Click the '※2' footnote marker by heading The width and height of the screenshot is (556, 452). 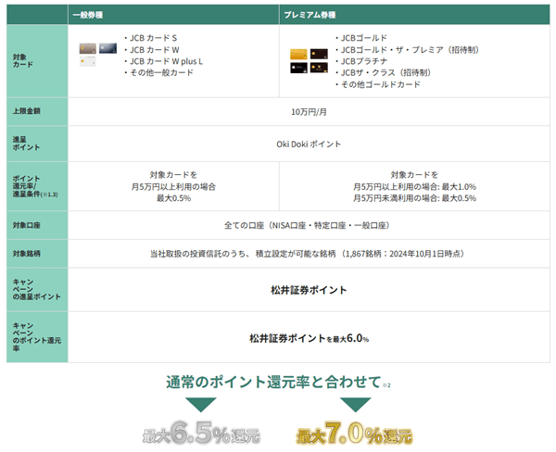coord(386,385)
